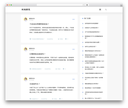Open hot article 妊娠纹什么时候能消失？
Viewport: 128px width, 108px height.
(92, 28)
